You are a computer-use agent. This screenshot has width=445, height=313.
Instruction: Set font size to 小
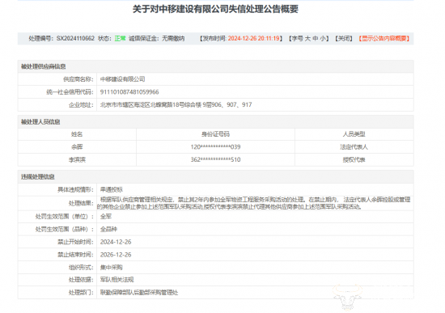click(323, 39)
